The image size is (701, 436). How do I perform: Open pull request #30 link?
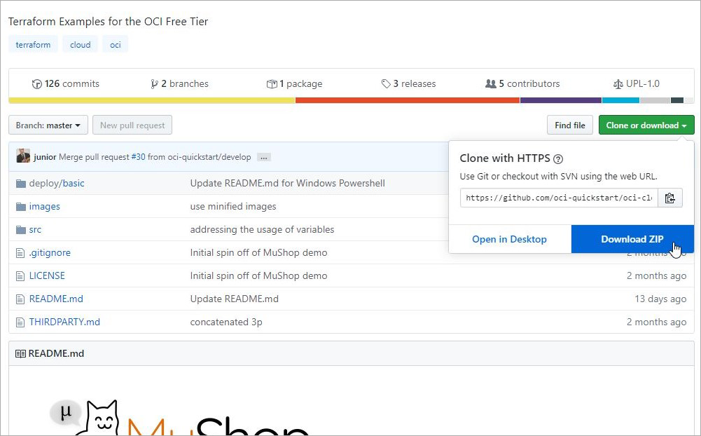(138, 157)
